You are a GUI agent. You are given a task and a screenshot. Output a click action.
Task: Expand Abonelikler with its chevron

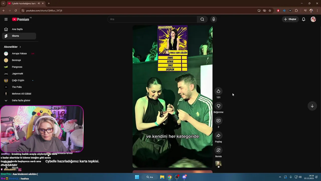click(x=20, y=47)
